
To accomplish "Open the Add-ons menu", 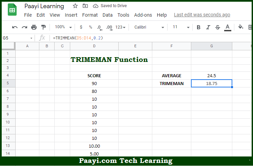I will [143, 15].
